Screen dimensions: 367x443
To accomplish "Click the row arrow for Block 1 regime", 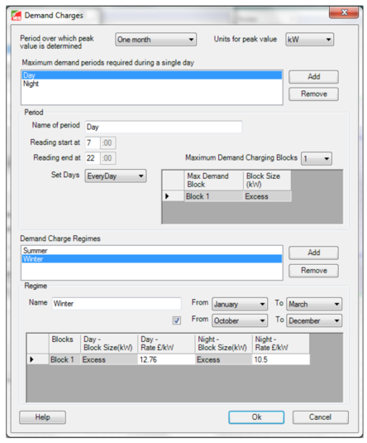I will coord(32,359).
